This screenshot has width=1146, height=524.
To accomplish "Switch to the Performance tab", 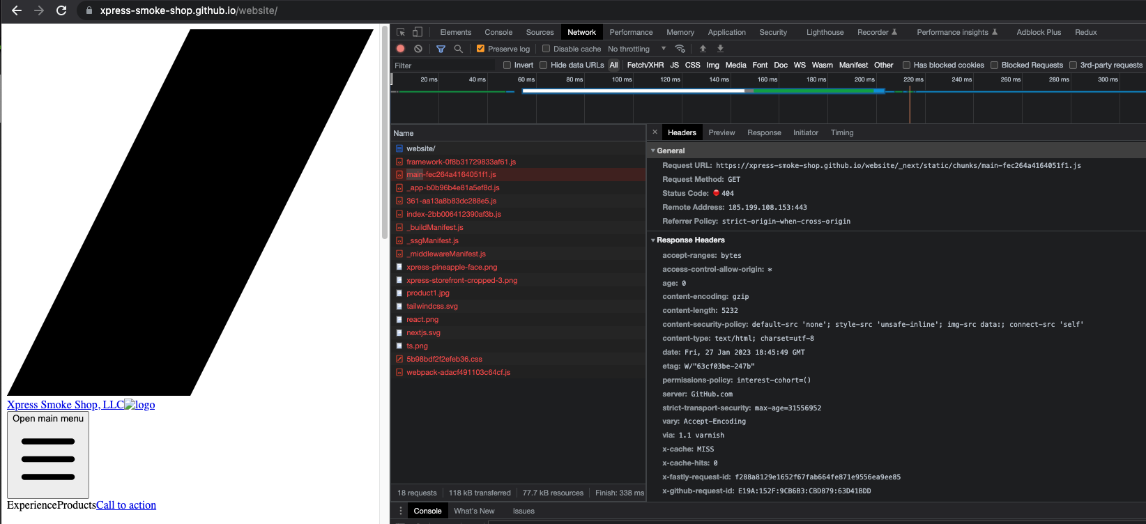I will click(x=631, y=32).
